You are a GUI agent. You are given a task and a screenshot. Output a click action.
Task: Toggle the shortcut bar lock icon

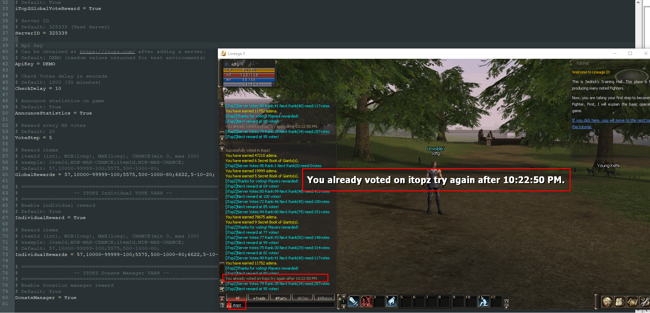tap(507, 307)
